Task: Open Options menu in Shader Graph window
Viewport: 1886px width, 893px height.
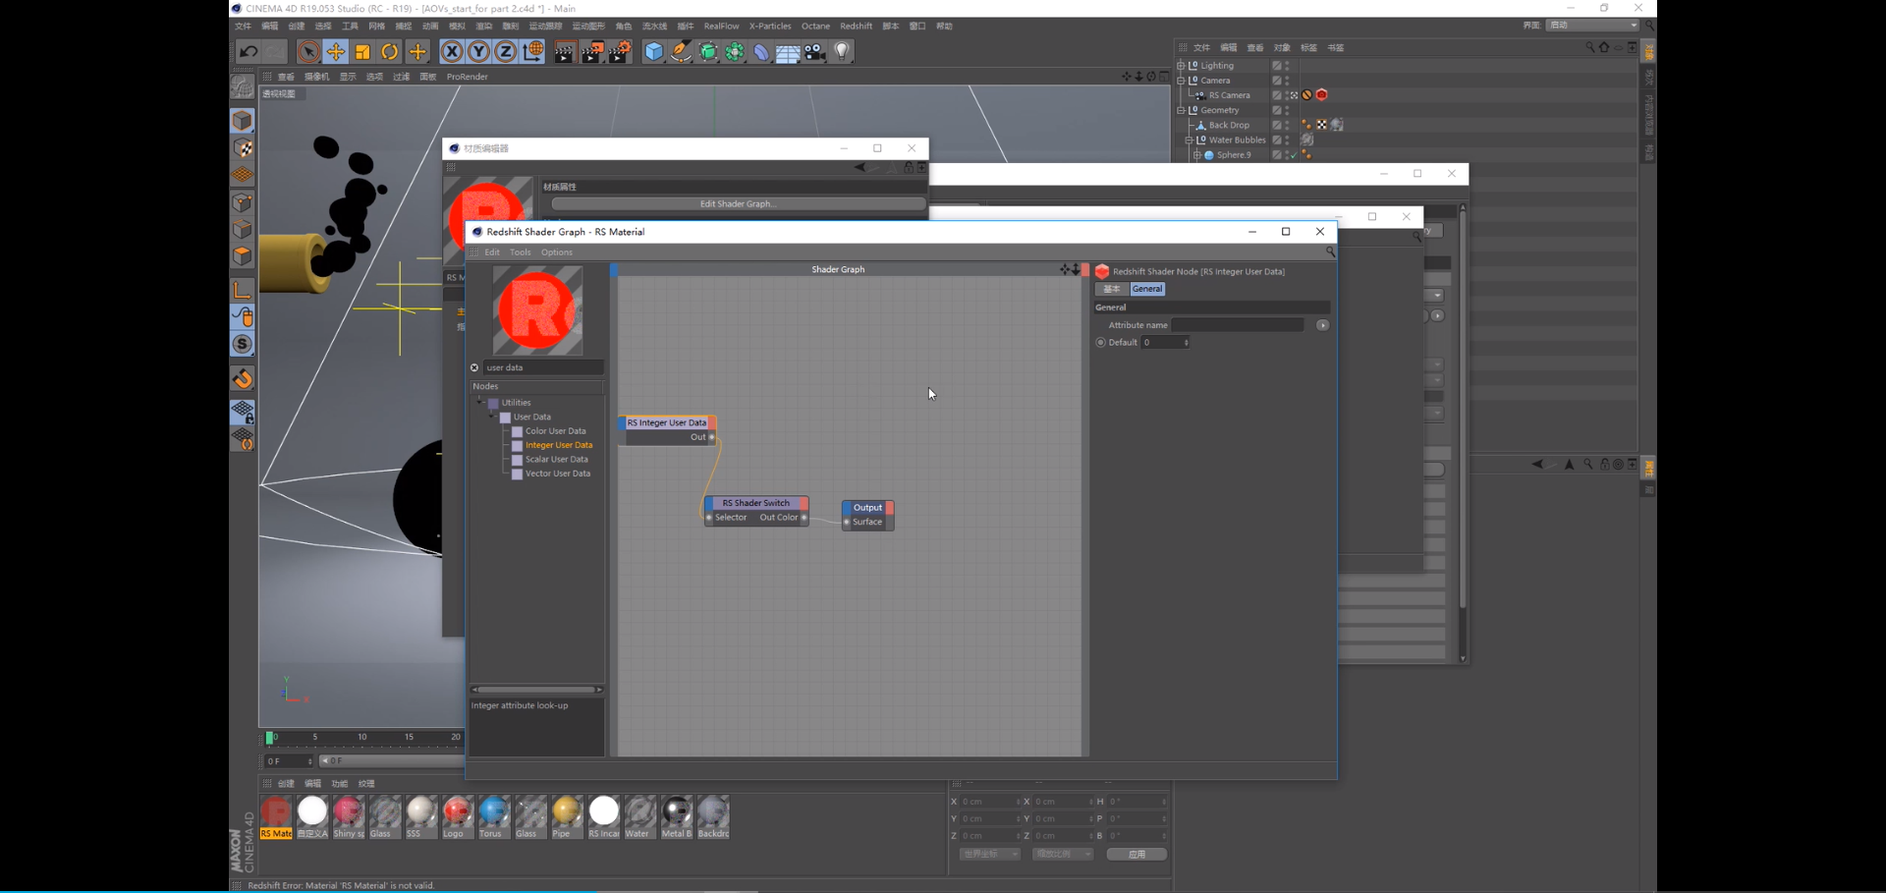Action: coord(557,252)
